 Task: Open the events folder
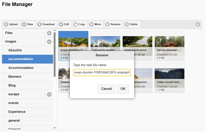point(28,103)
